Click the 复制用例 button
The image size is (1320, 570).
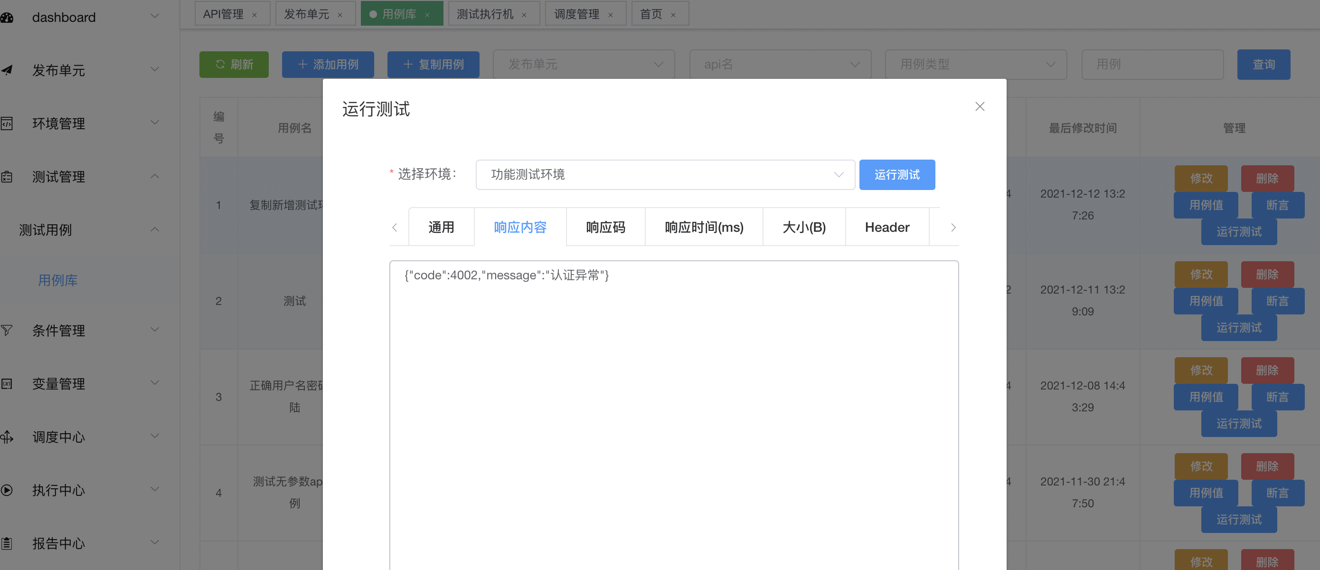coord(433,65)
